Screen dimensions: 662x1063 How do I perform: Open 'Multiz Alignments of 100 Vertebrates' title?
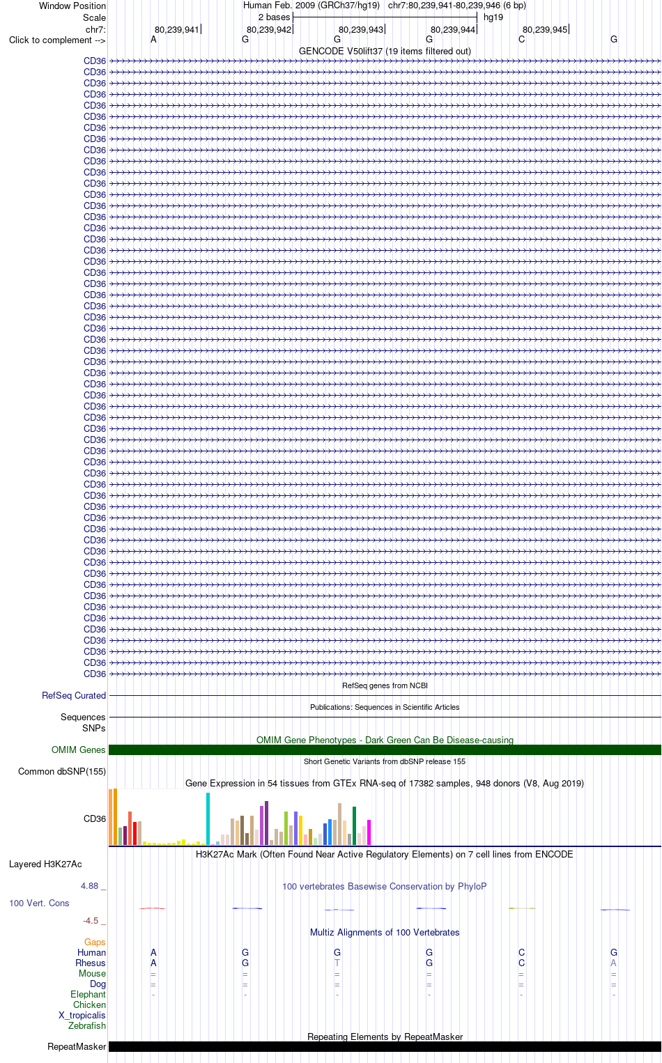385,932
